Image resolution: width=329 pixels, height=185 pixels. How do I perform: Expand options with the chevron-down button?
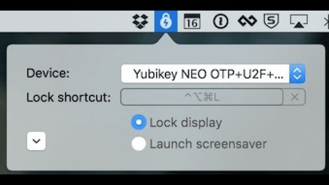pyautogui.click(x=36, y=141)
